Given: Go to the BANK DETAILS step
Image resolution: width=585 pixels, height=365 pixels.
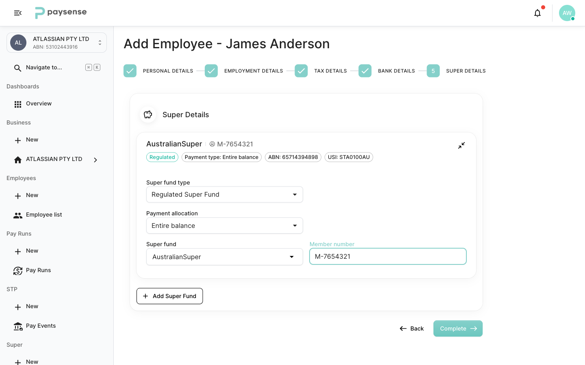Looking at the screenshot, I should (x=396, y=71).
